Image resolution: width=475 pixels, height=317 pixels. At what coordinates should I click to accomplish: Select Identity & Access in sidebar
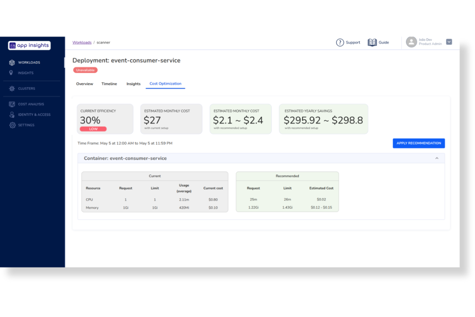(34, 115)
